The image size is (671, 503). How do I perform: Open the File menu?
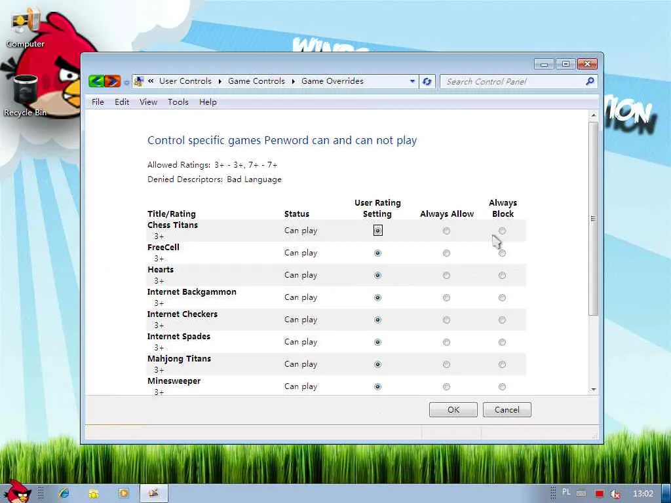pyautogui.click(x=98, y=102)
